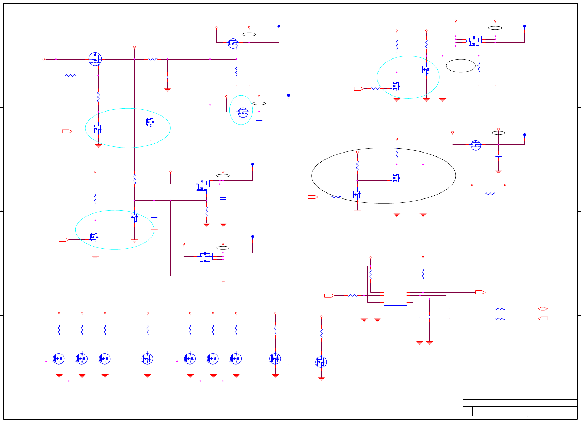Select the horizontal resistor right of top-left MOSFET
Image resolution: width=581 pixels, height=423 pixels.
pos(153,59)
